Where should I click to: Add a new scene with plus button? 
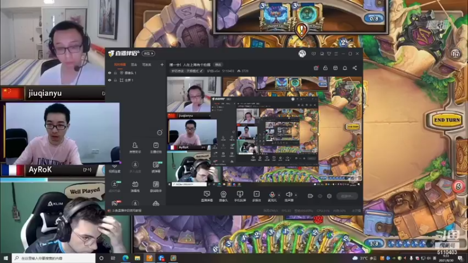(x=162, y=64)
